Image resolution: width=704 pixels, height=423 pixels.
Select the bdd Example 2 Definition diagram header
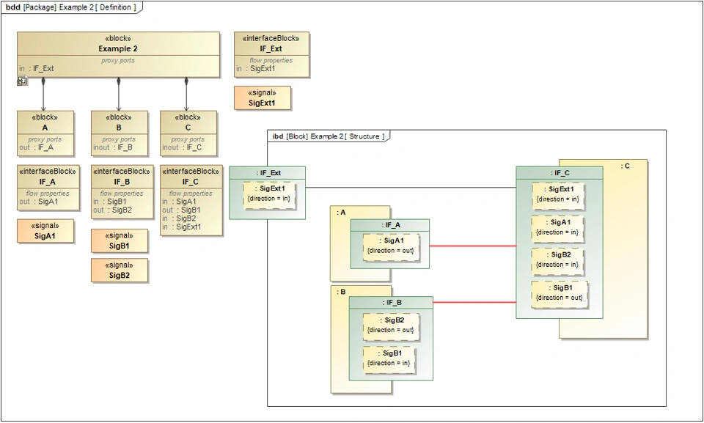[x=71, y=7]
